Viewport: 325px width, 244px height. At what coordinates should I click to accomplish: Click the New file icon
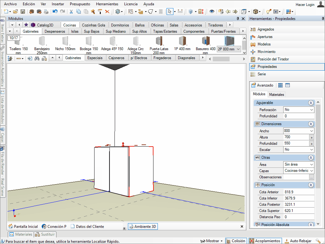(x=6, y=12)
